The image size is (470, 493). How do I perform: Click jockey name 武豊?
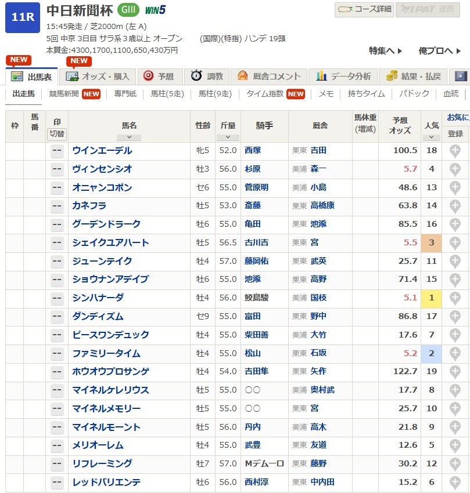point(252,445)
